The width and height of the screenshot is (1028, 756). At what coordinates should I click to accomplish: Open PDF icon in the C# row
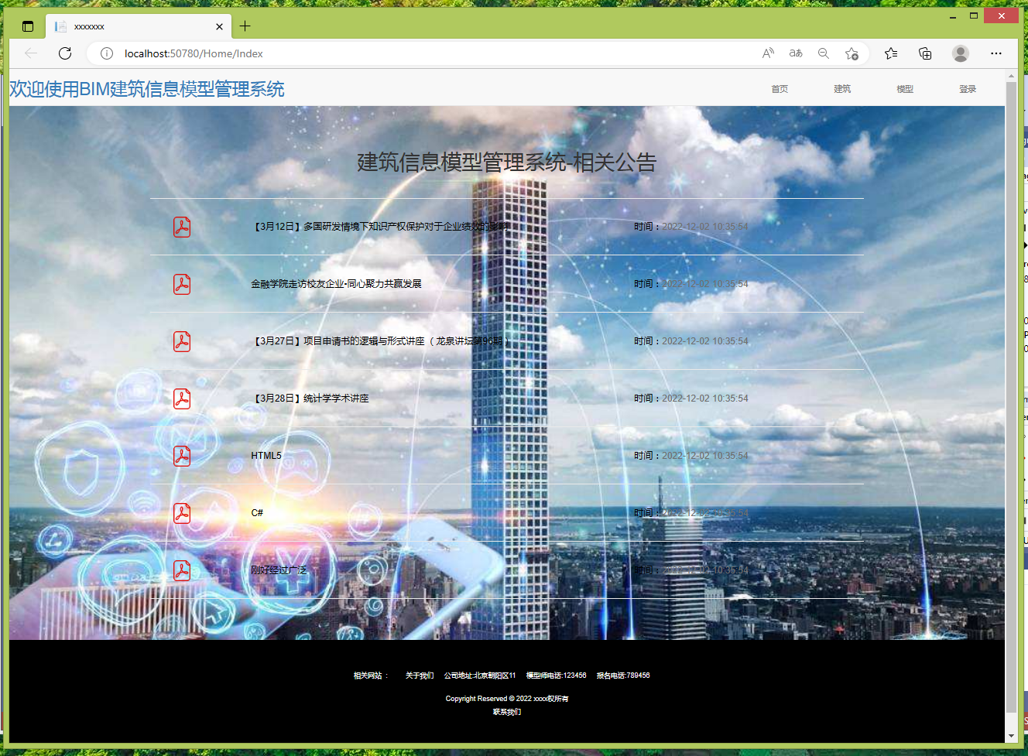pos(182,513)
